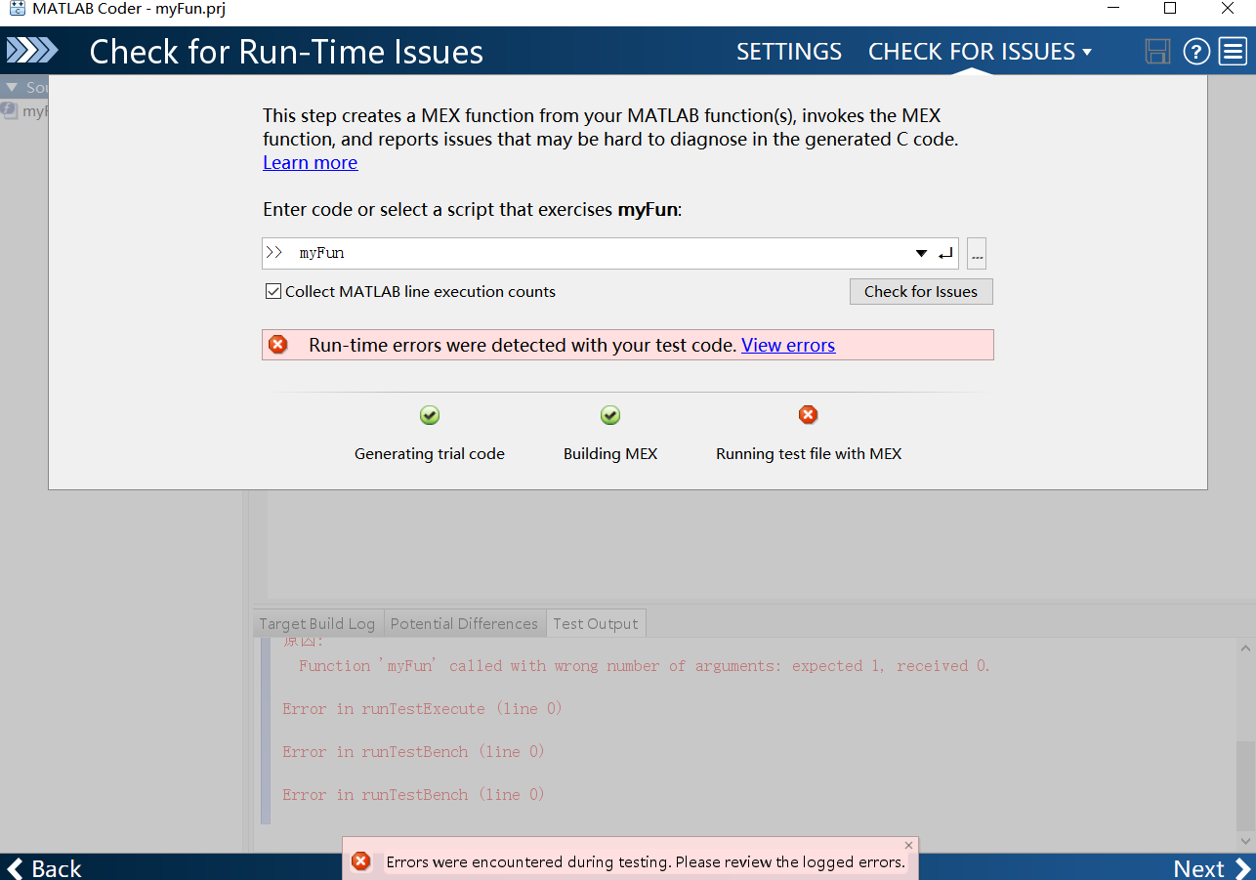Click green check above Building MEX
Viewport: 1256px width, 880px height.
coord(610,416)
